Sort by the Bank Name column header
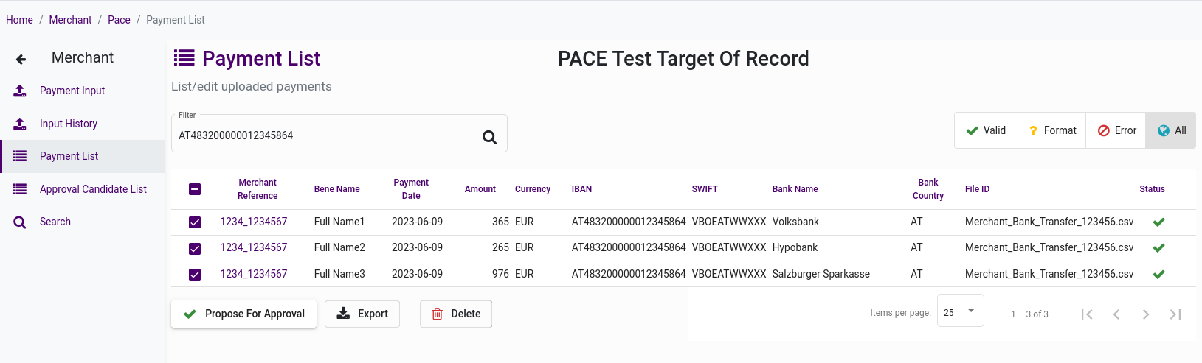Image resolution: width=1202 pixels, height=363 pixels. [795, 189]
